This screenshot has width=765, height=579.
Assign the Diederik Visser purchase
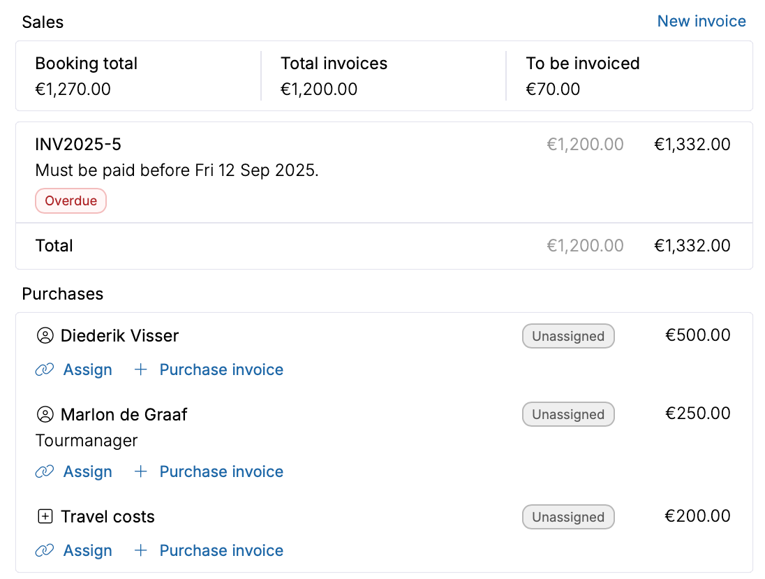click(x=87, y=370)
